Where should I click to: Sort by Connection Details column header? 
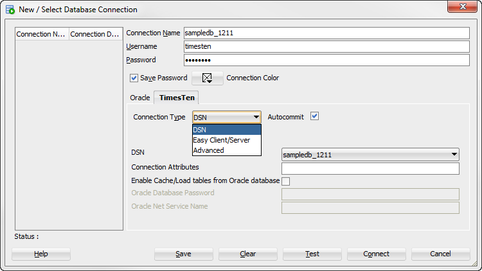pos(96,34)
